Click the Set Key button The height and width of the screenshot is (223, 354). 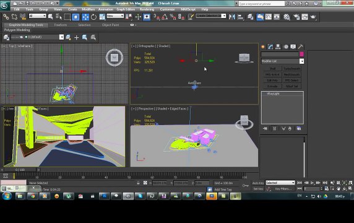click(x=258, y=189)
